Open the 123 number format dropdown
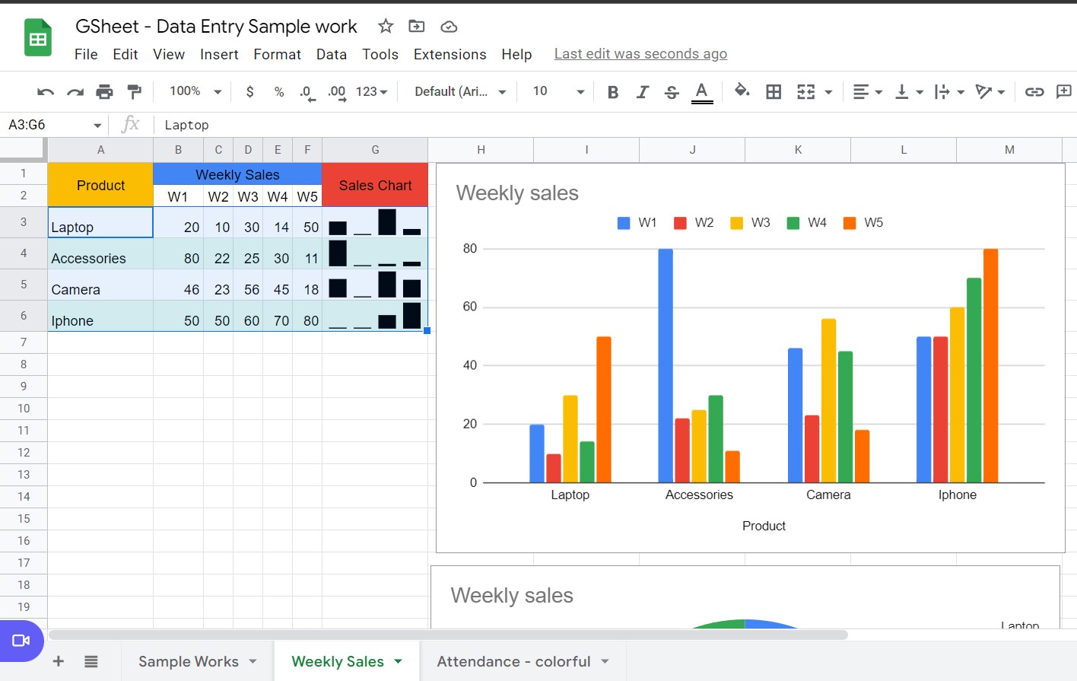Viewport: 1077px width, 681px height. (x=372, y=92)
